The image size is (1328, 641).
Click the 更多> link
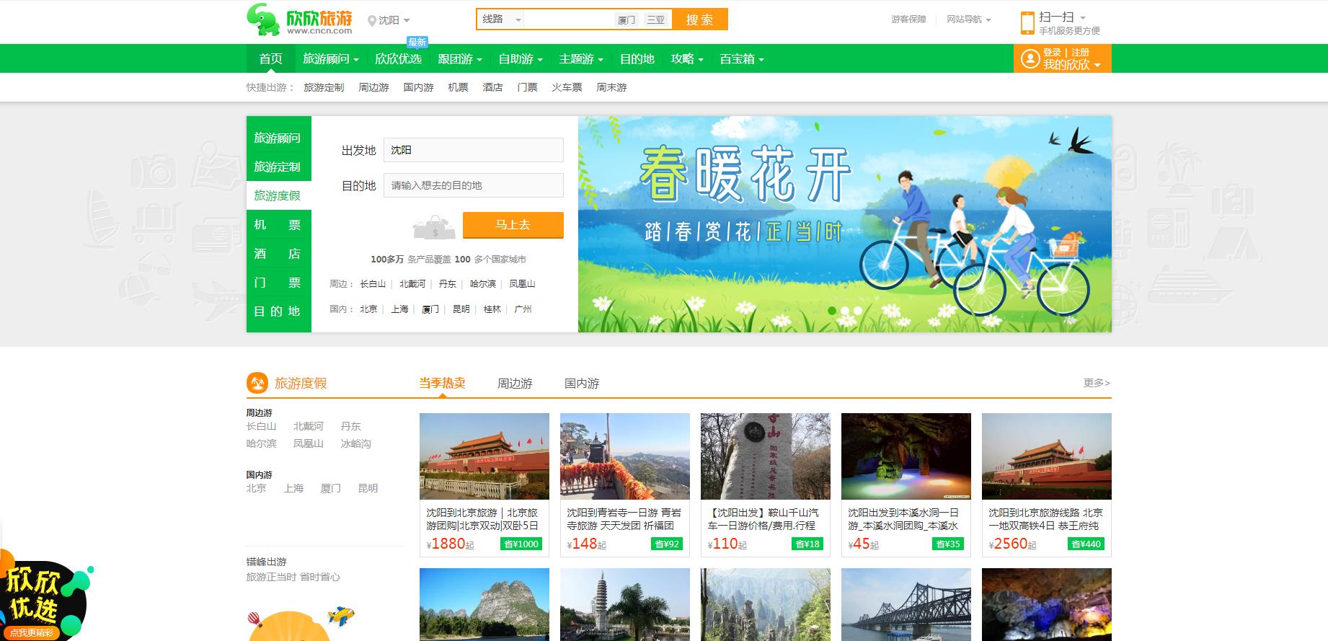coord(1097,382)
